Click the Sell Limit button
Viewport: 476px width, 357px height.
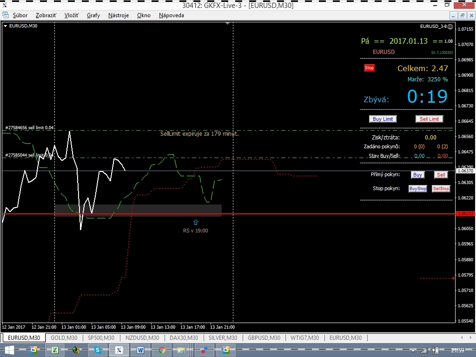point(429,119)
